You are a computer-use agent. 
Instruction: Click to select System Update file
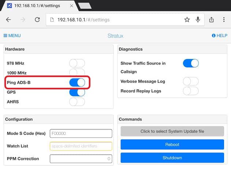[172, 131]
